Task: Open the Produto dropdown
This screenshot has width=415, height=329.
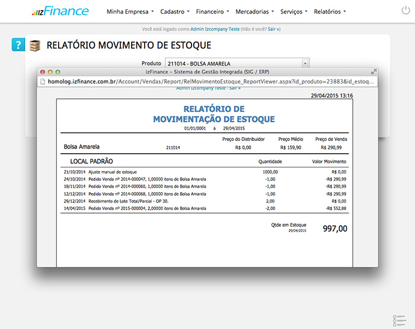Action: [x=305, y=63]
